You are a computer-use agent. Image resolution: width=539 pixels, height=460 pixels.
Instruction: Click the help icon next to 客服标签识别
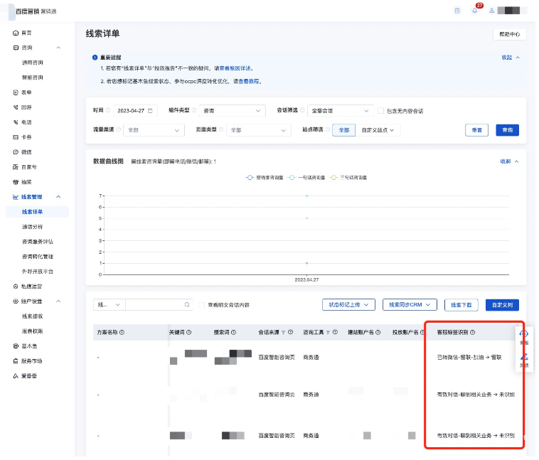click(473, 332)
